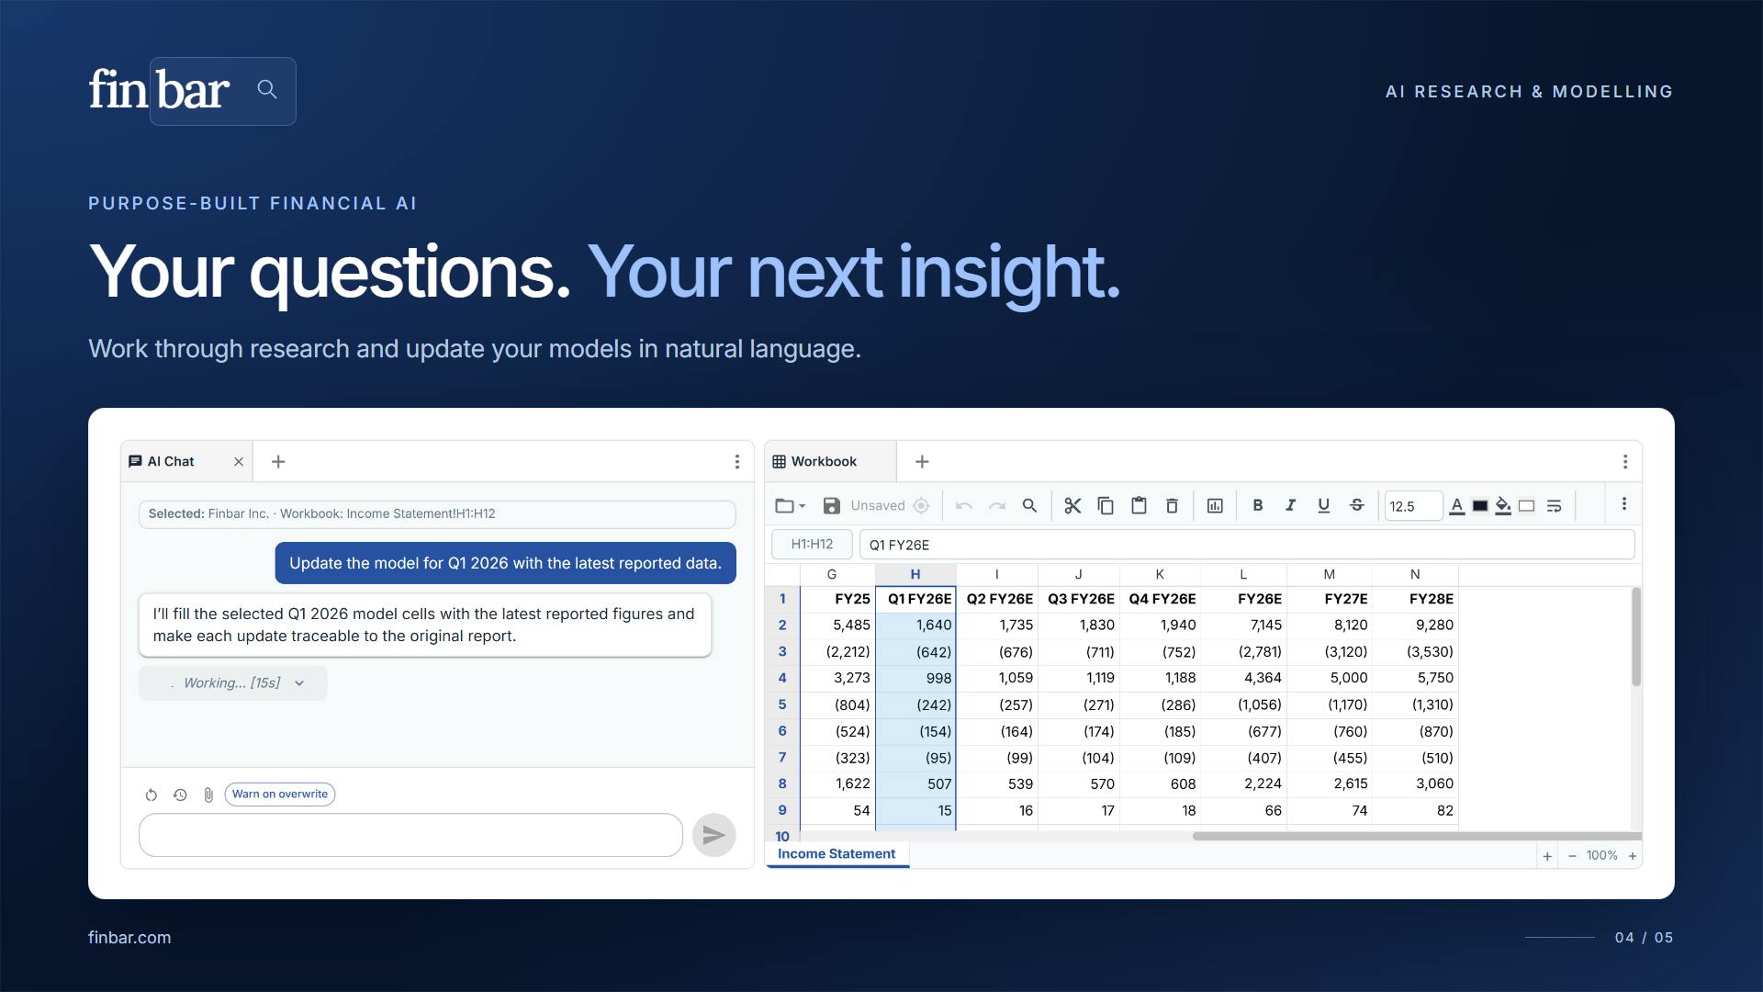The height and width of the screenshot is (992, 1763).
Task: Close the AI Chat tab
Action: tap(239, 462)
